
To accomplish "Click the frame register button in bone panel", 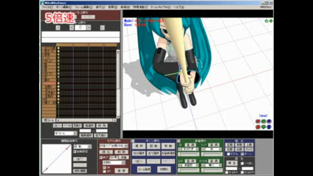I will [144, 169].
